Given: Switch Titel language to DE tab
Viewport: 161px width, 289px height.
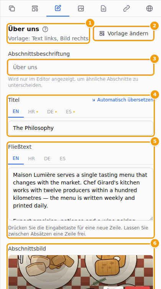Looking at the screenshot, I should point(52,112).
